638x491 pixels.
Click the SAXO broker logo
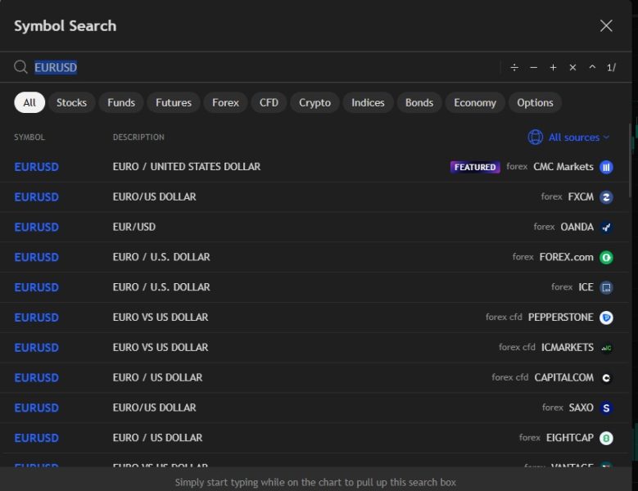(606, 408)
